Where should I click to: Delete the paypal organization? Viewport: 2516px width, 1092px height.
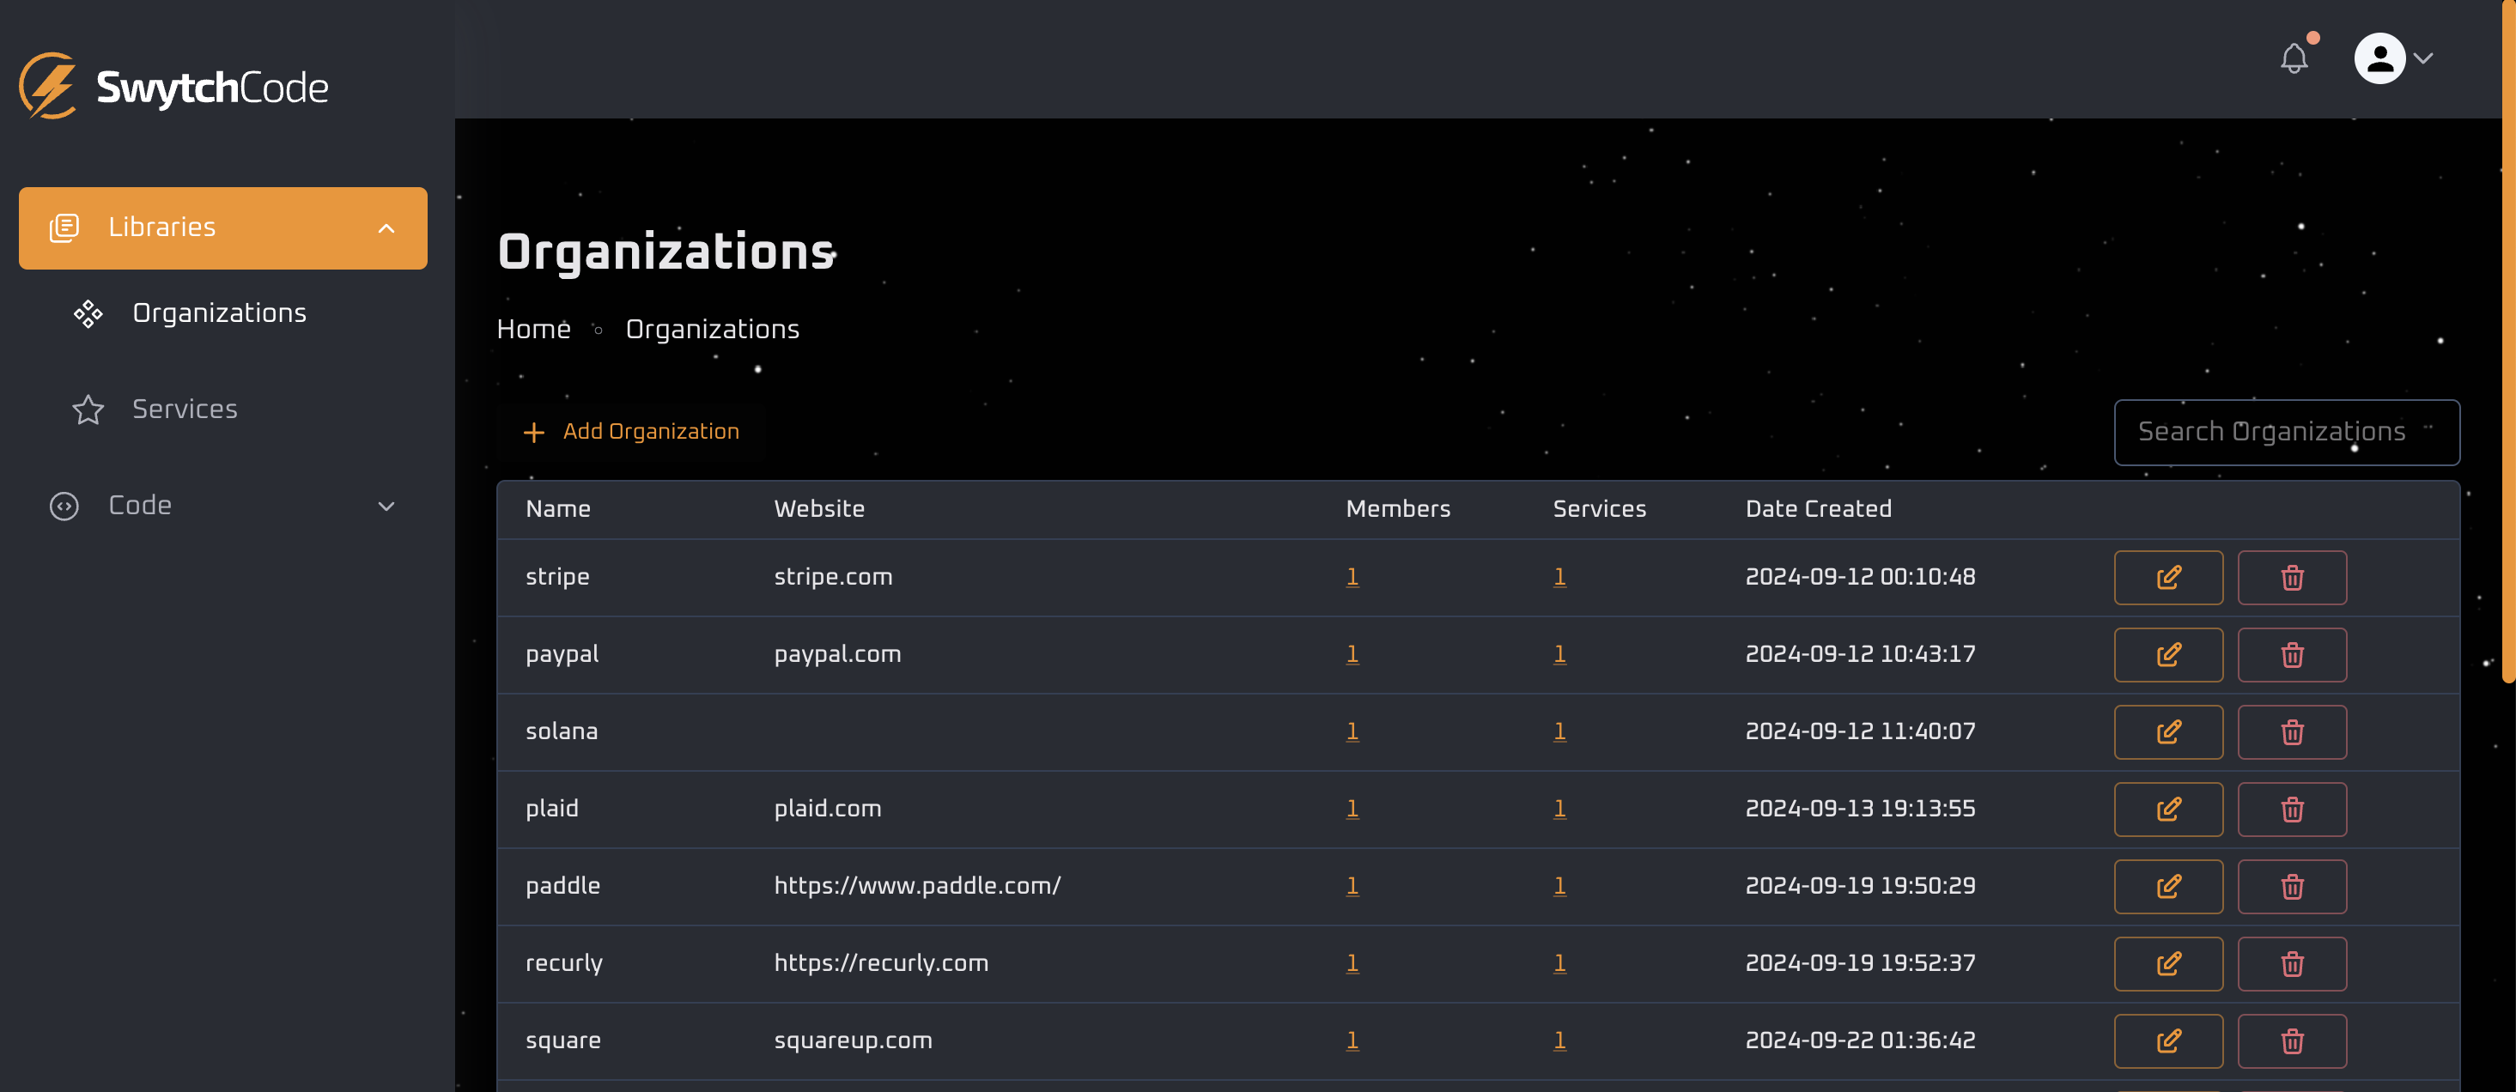(x=2291, y=654)
